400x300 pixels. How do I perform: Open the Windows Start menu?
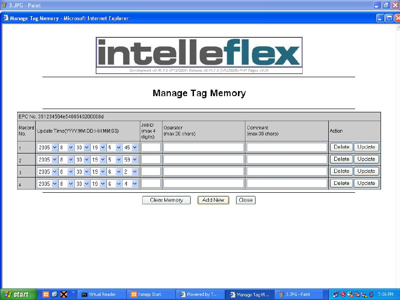pos(19,294)
